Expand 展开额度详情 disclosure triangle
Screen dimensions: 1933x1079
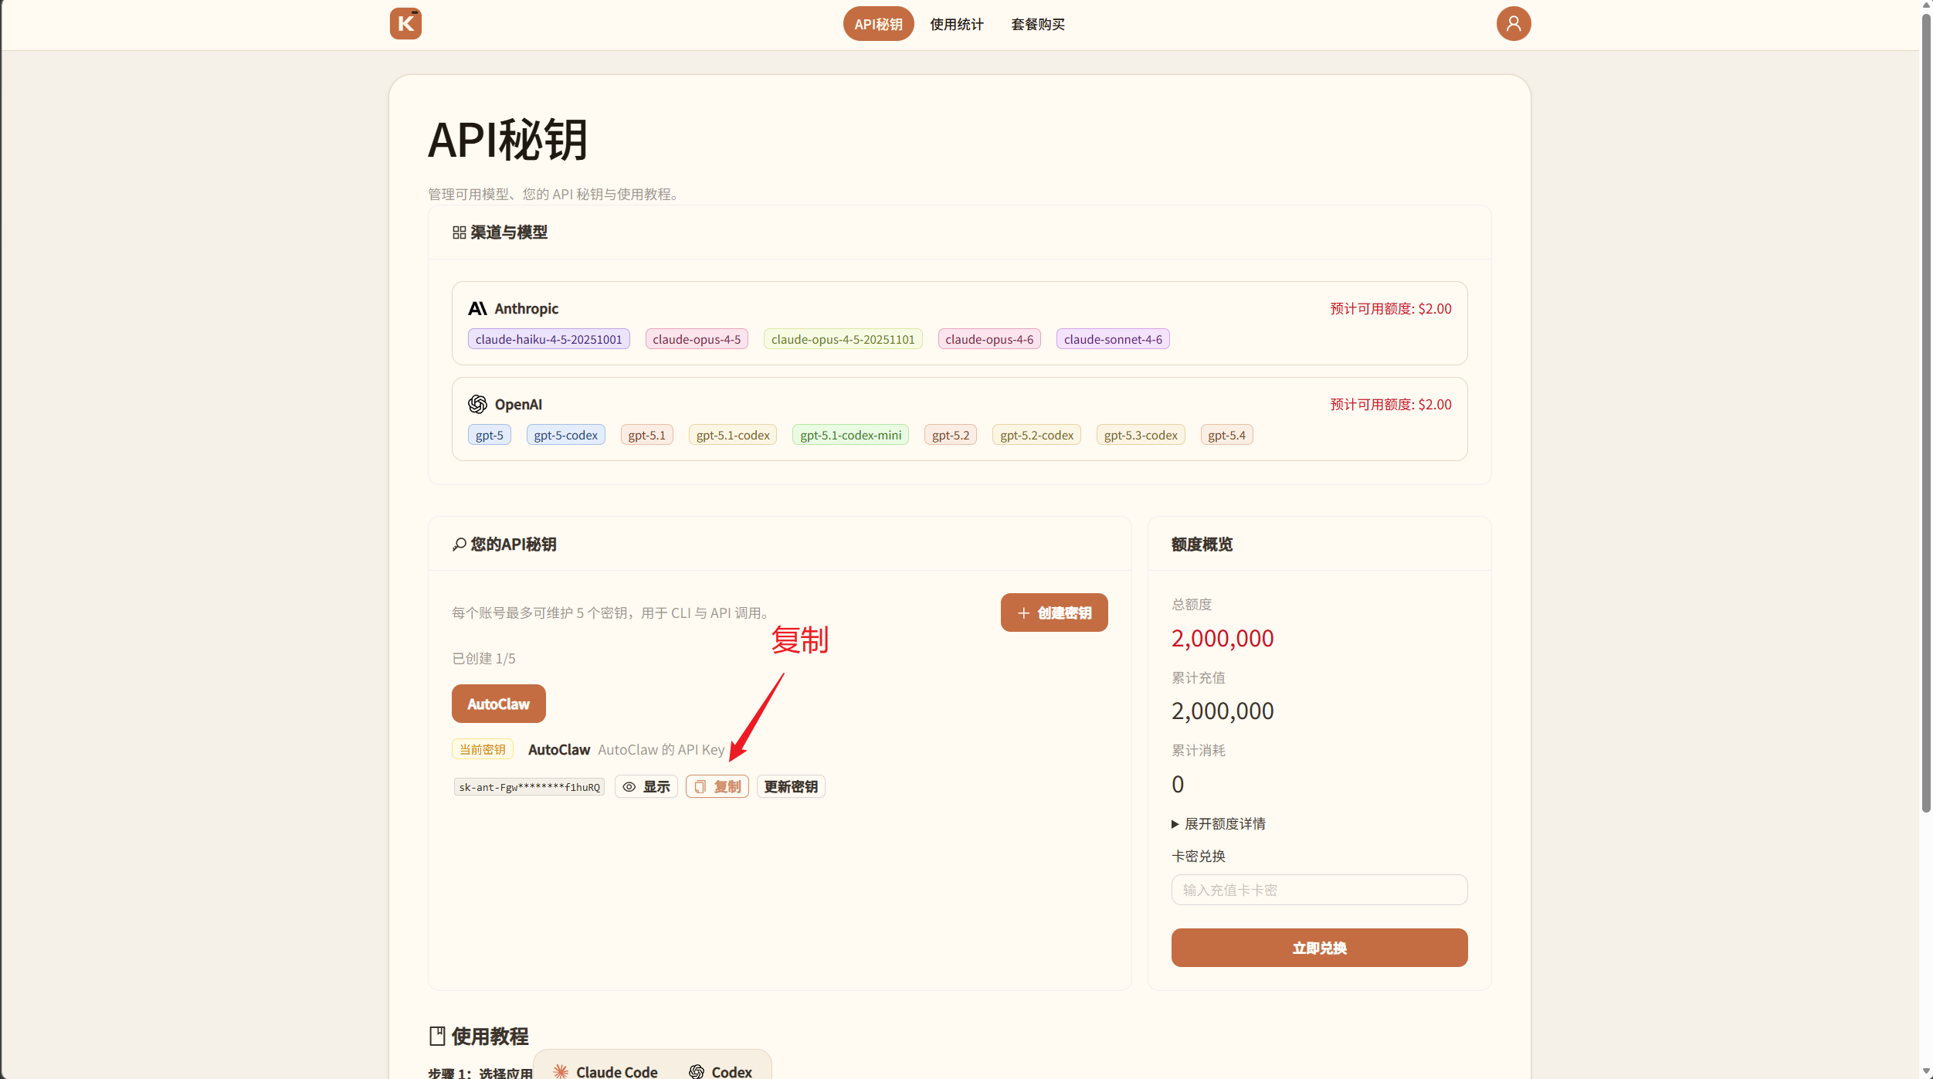[x=1175, y=824]
